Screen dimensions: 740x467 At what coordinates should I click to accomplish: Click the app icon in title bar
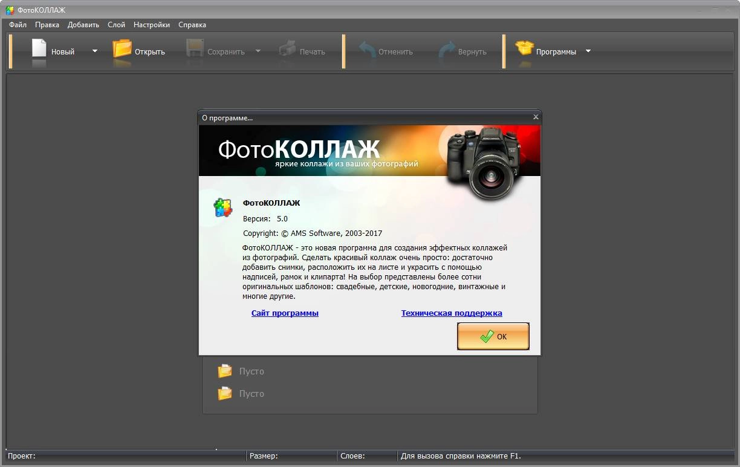pos(10,10)
